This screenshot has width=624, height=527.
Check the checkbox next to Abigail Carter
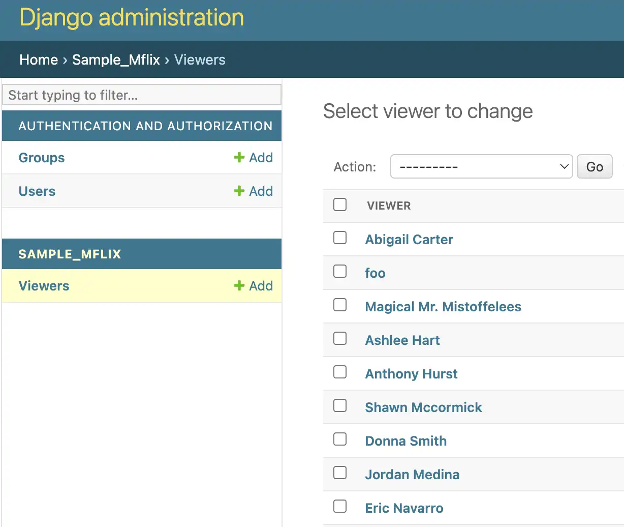[x=339, y=238]
